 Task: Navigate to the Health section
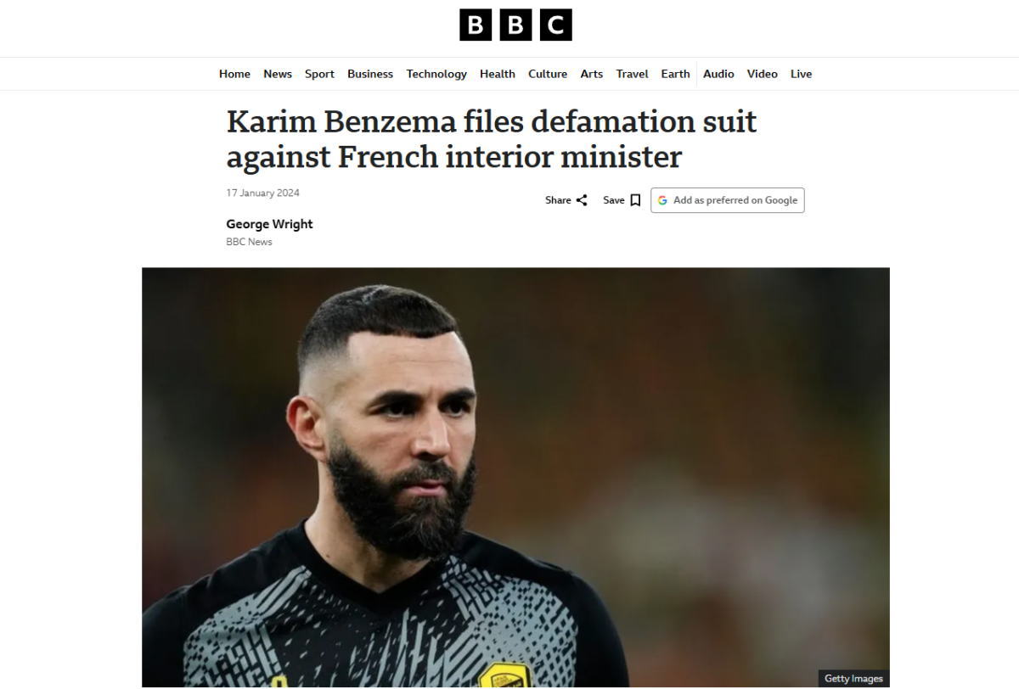498,74
